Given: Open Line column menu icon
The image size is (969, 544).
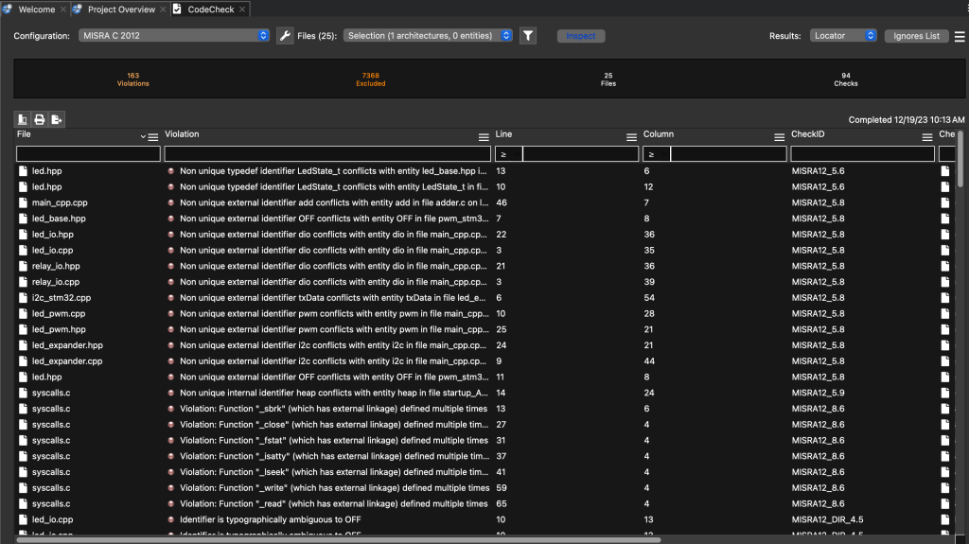Looking at the screenshot, I should coord(631,137).
